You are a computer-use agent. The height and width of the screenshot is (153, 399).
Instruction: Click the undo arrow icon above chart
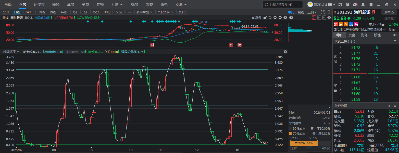(x=270, y=18)
